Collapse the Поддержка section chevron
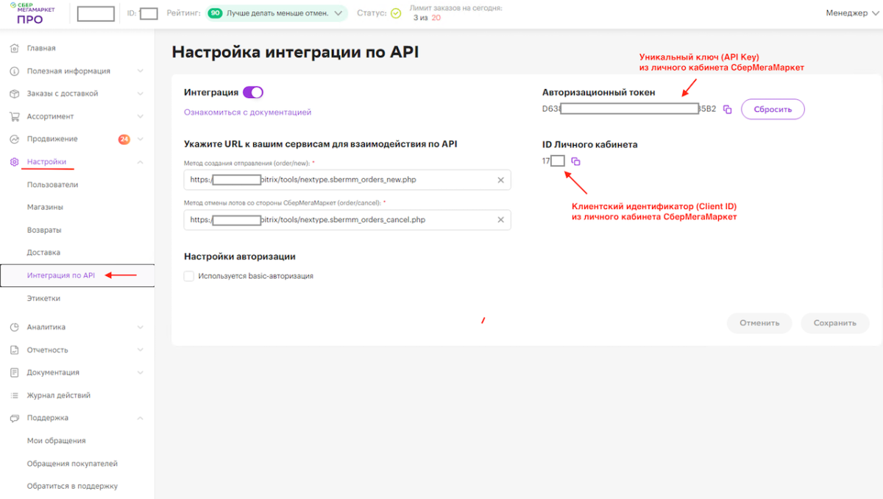Viewport: 883px width, 499px height. 141,418
